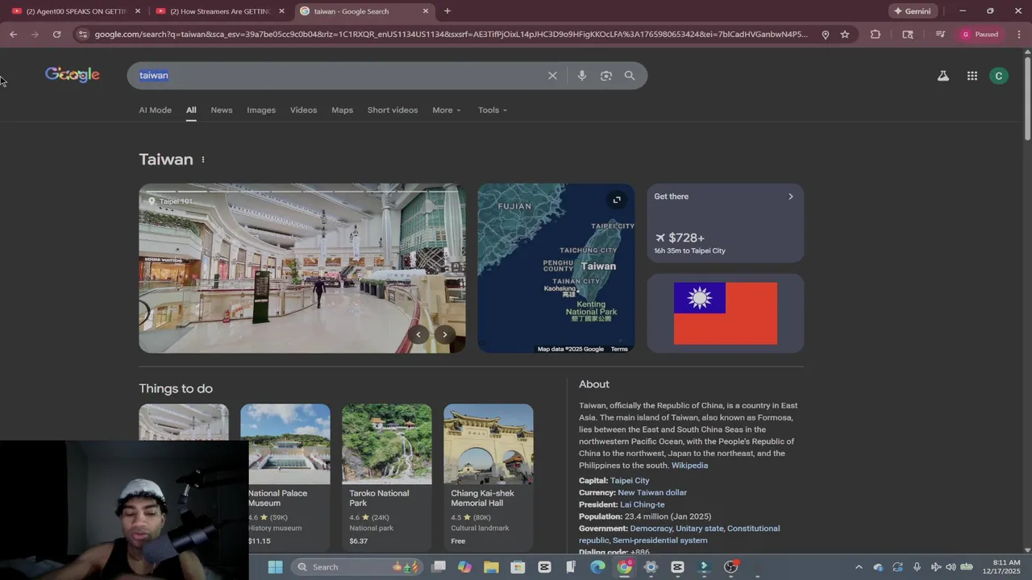Start voice search with the microphone icon

582,76
